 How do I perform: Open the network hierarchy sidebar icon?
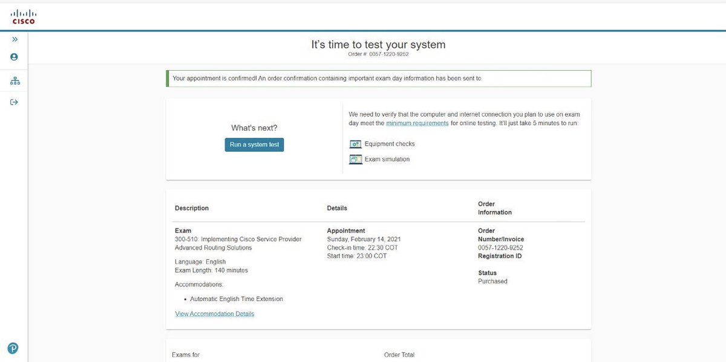pyautogui.click(x=15, y=81)
